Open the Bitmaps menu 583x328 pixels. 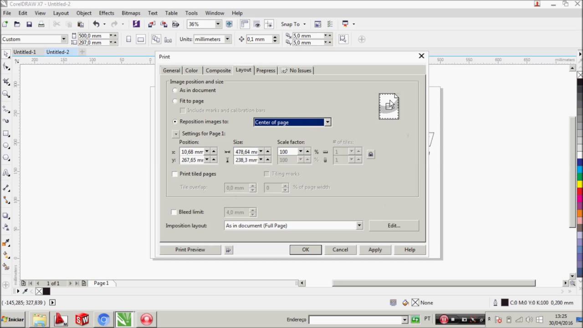click(x=130, y=13)
